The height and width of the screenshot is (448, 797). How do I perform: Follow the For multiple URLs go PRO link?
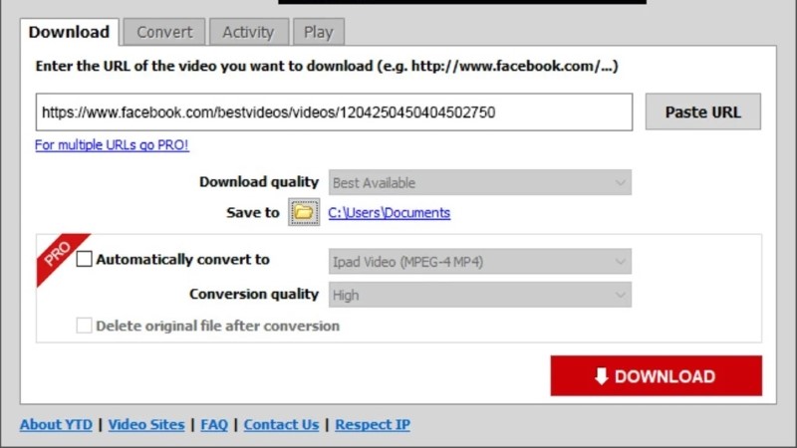[112, 145]
